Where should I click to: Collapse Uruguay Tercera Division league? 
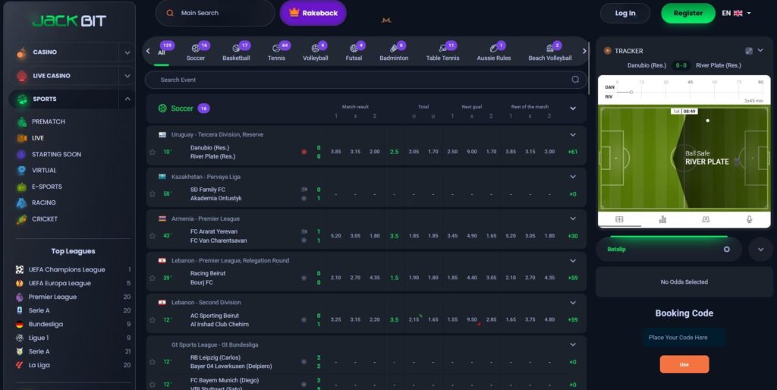(573, 135)
